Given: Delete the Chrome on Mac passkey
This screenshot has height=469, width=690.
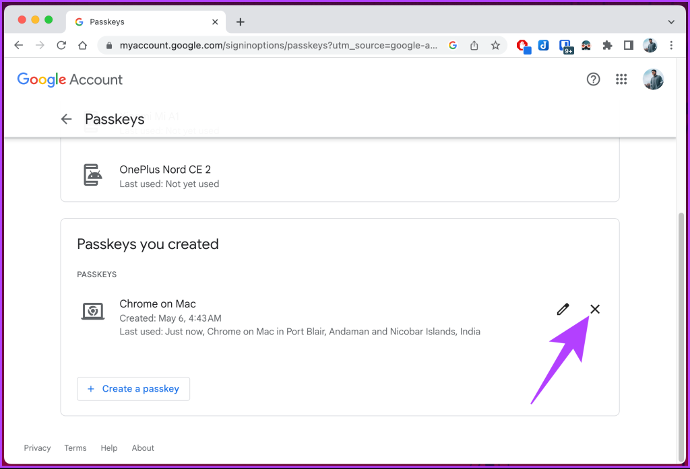Looking at the screenshot, I should 595,309.
